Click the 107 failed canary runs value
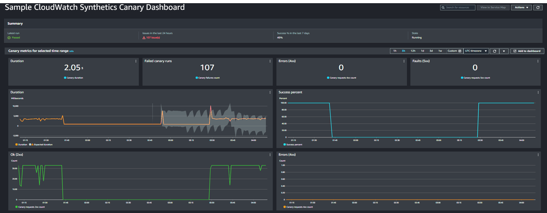 coord(207,68)
